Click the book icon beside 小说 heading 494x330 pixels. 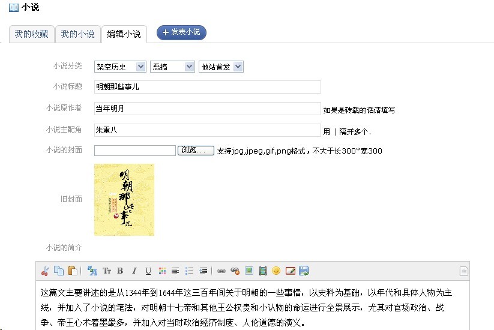click(14, 7)
